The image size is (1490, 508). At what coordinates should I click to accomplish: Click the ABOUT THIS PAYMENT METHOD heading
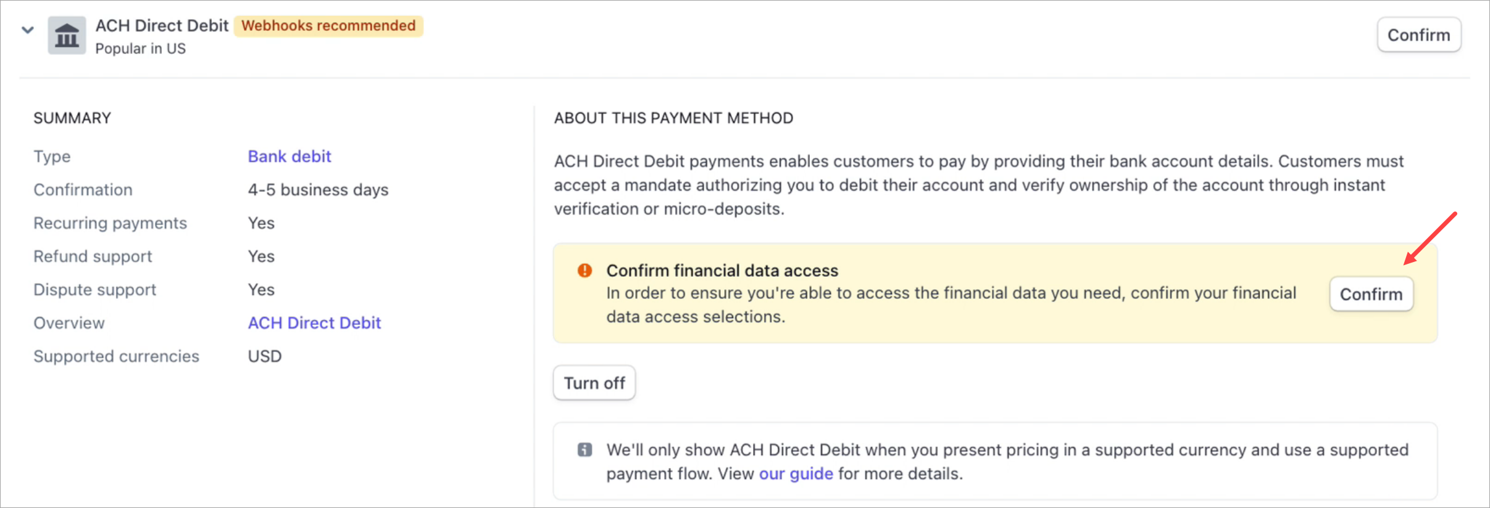pos(673,118)
